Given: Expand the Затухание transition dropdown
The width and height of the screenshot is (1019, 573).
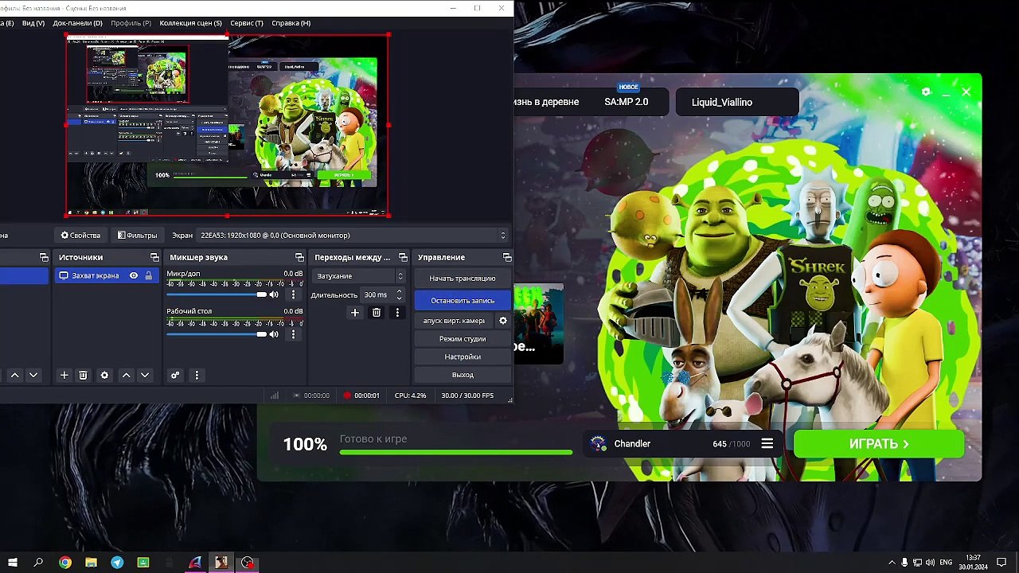Looking at the screenshot, I should tap(360, 276).
